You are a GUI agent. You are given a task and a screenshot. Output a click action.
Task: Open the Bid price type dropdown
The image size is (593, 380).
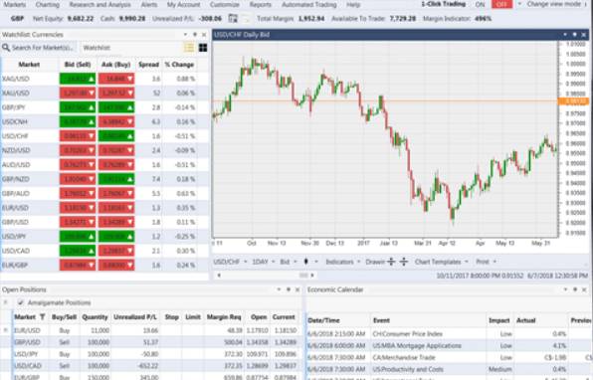click(289, 262)
